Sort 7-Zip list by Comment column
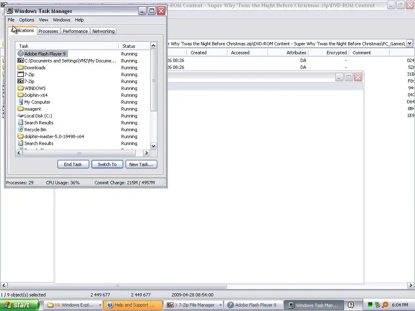415x311 pixels. [369, 53]
